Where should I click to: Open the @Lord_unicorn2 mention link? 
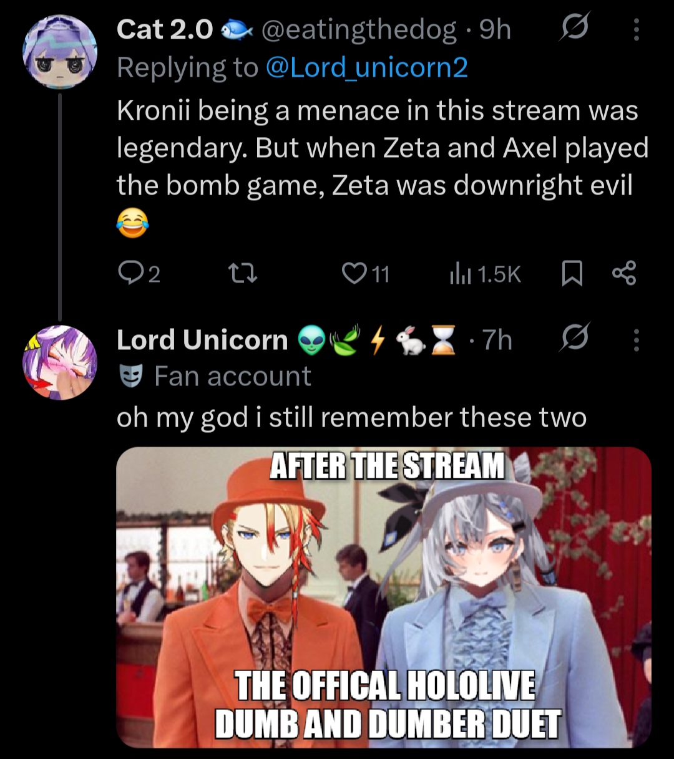click(x=367, y=67)
